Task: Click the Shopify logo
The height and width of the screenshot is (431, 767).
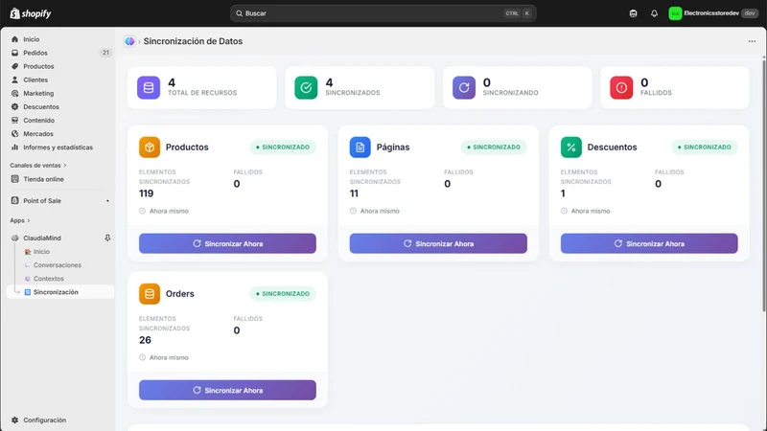Action: pos(31,13)
